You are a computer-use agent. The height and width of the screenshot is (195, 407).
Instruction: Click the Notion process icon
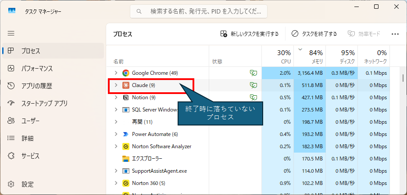126,97
